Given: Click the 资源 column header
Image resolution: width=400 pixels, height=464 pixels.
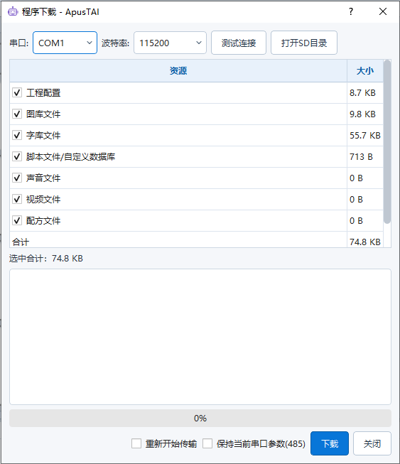Looking at the screenshot, I should pyautogui.click(x=178, y=71).
